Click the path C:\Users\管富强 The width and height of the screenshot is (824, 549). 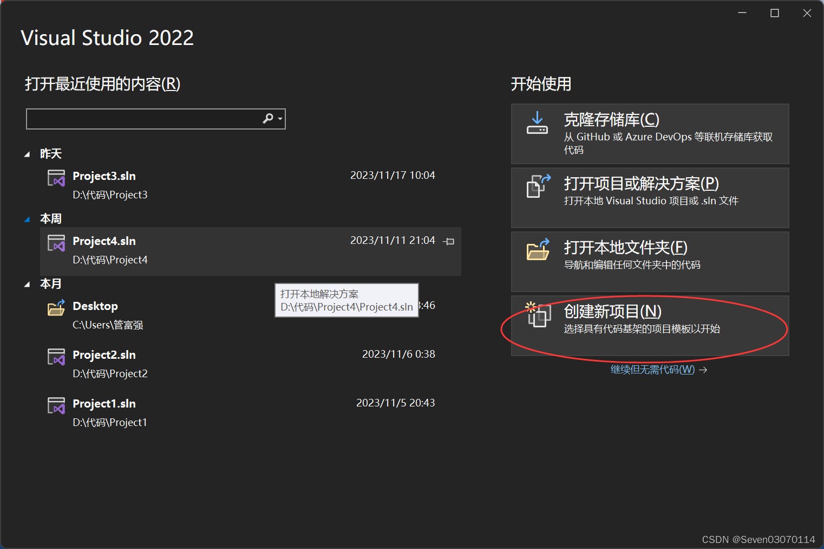click(108, 325)
